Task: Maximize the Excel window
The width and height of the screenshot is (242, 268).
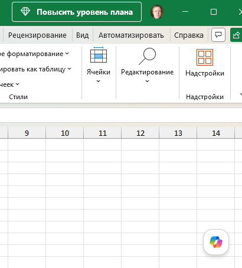Action: 214,12
